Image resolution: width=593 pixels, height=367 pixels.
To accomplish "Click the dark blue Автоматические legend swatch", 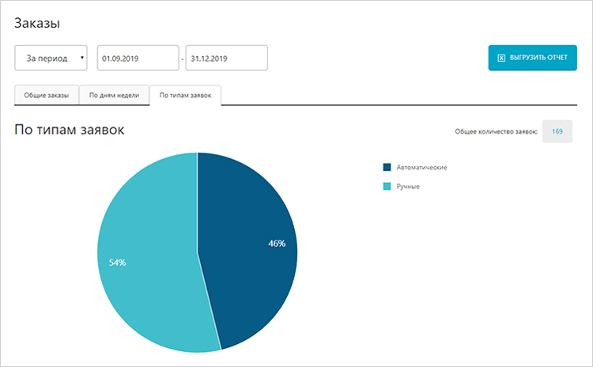I will [387, 168].
